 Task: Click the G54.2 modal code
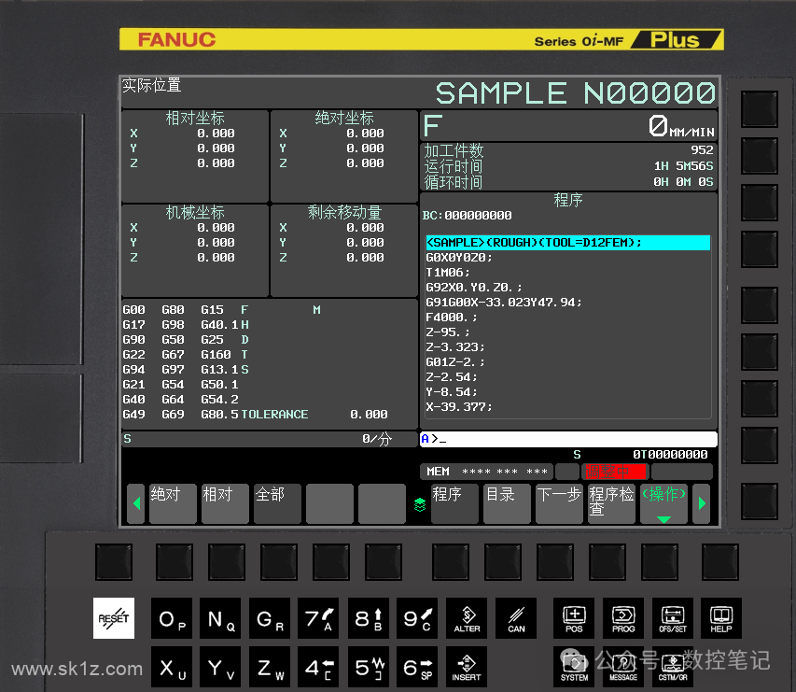point(220,400)
